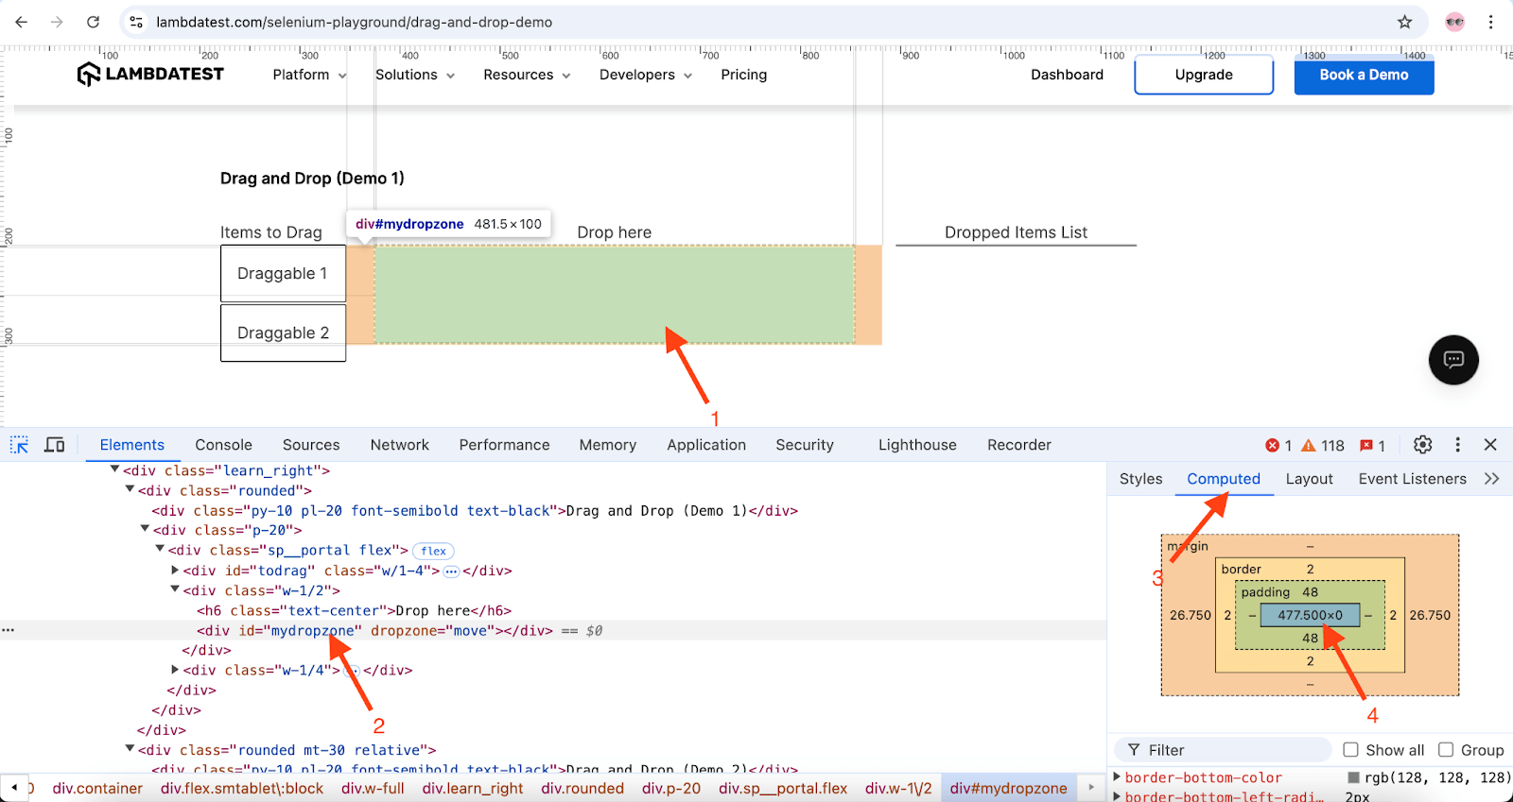Expand the w-1/4 div node
Viewport: 1513px width, 802px height.
[x=175, y=670]
